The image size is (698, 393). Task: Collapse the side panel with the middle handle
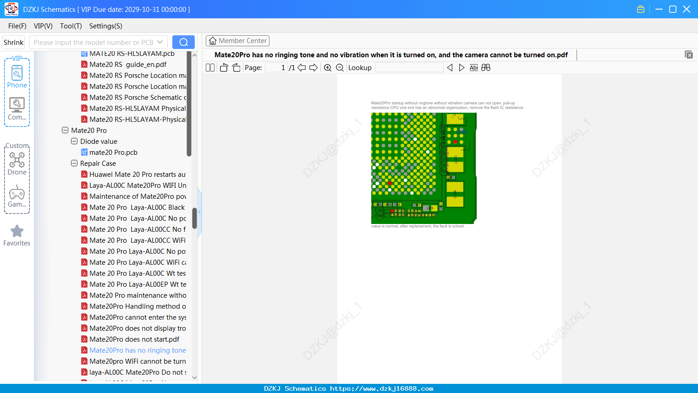pos(199,212)
